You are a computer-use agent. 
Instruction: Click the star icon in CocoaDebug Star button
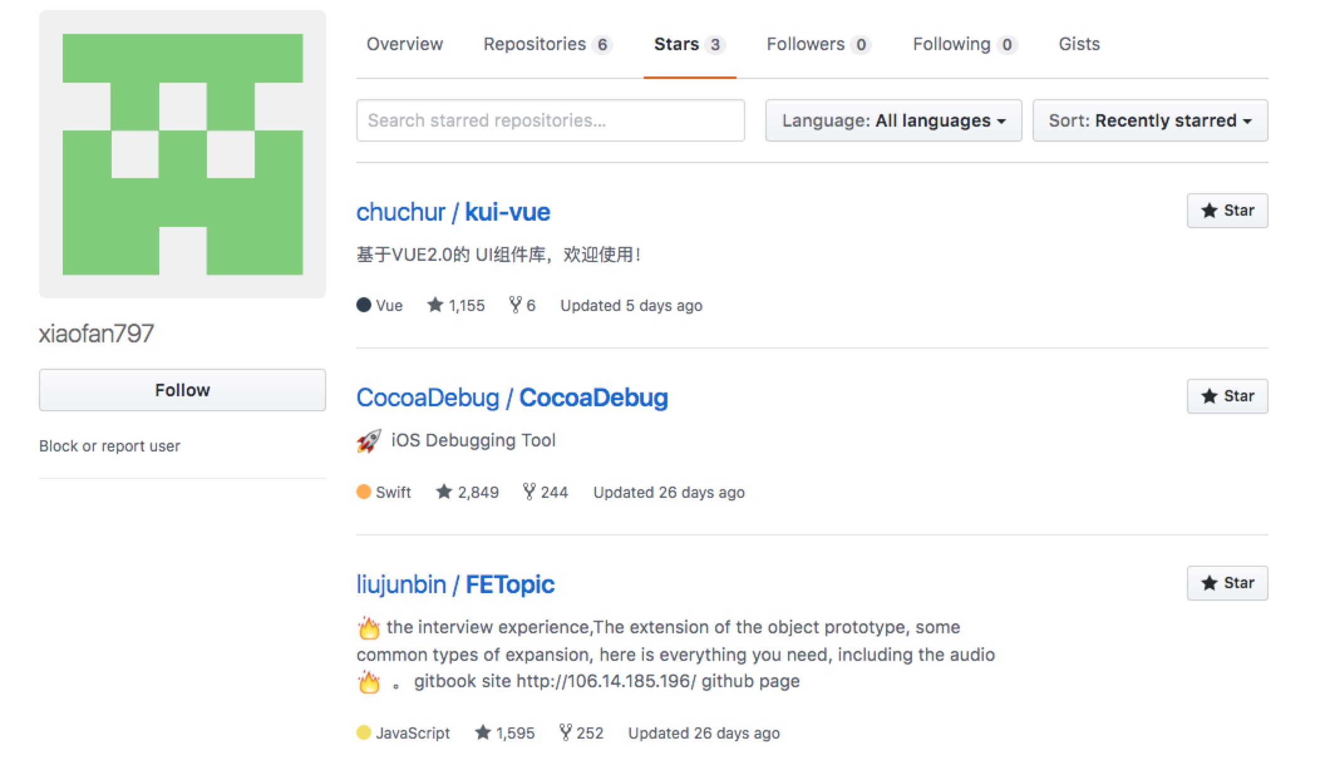[1209, 396]
